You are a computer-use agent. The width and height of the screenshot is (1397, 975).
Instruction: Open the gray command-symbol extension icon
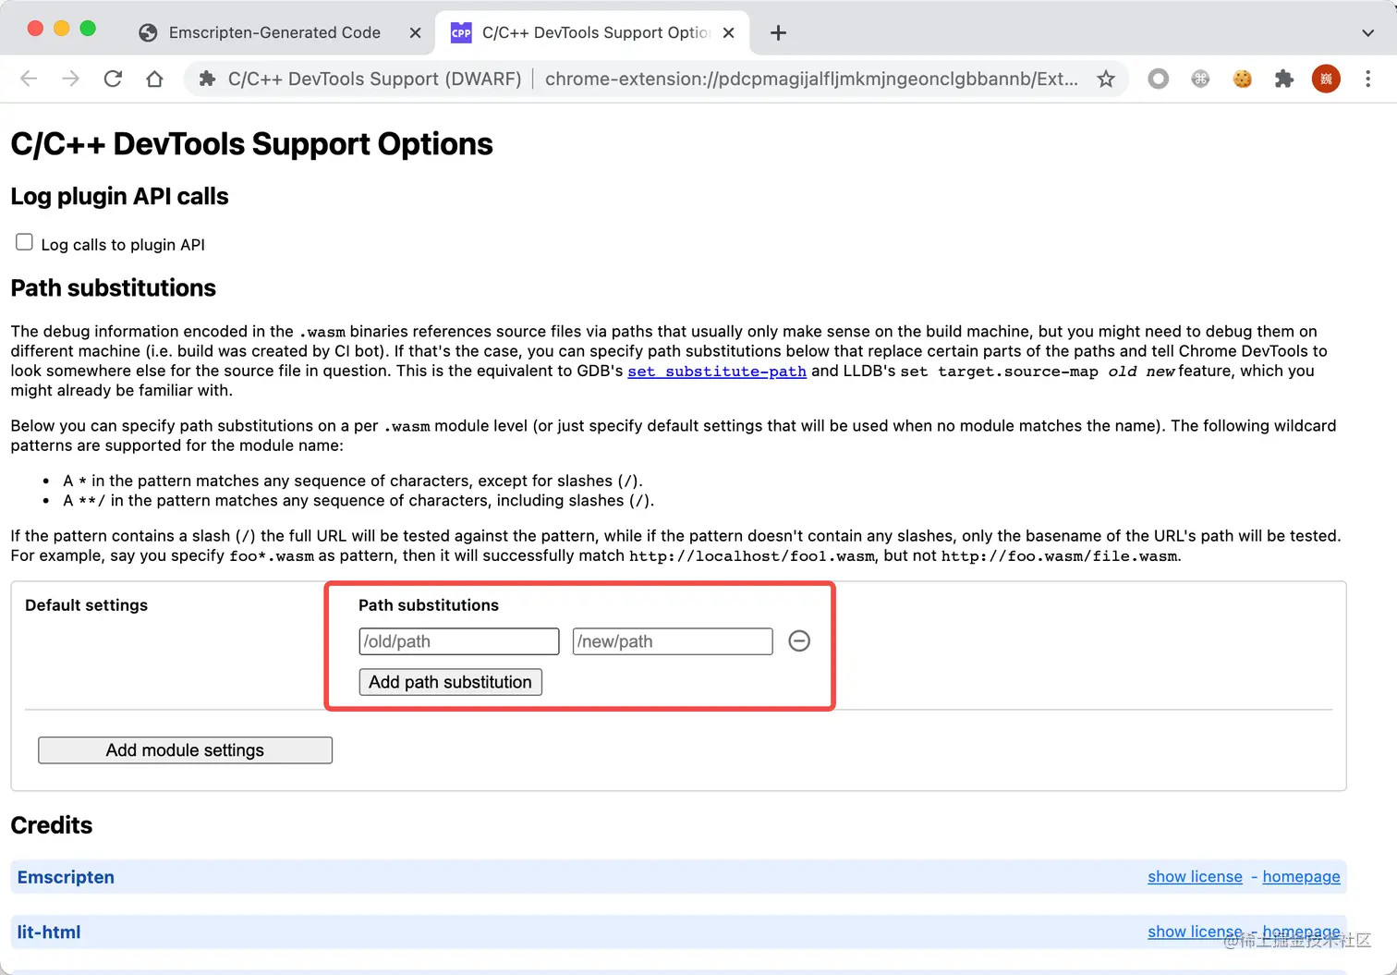[1200, 79]
